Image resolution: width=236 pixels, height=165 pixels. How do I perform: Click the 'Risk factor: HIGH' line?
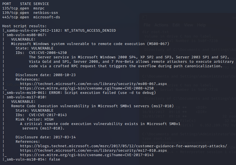(x=35, y=119)
